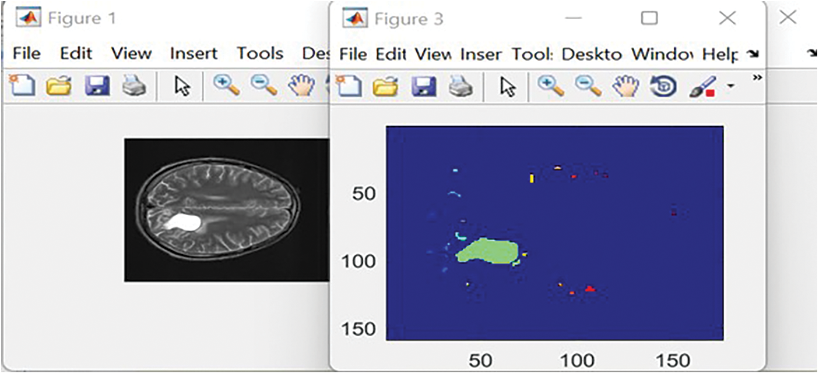Maximize the Figure 3 window

tap(649, 19)
